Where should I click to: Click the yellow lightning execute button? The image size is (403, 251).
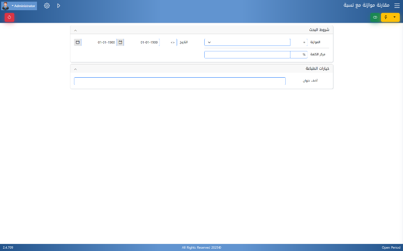[x=386, y=17]
